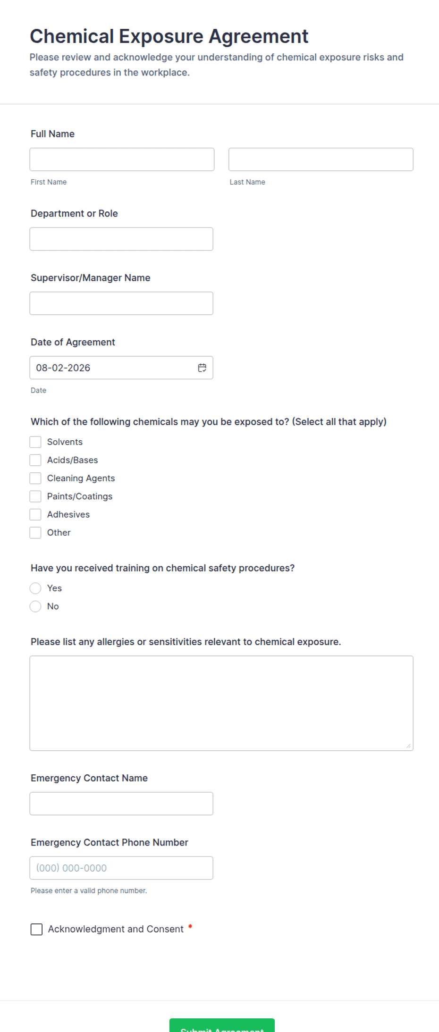Enable the Adhesives checkbox
The height and width of the screenshot is (1032, 439).
tap(35, 514)
